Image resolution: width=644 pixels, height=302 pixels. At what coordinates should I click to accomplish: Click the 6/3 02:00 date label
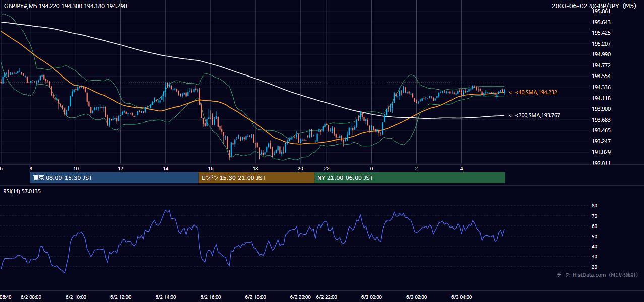(x=417, y=297)
